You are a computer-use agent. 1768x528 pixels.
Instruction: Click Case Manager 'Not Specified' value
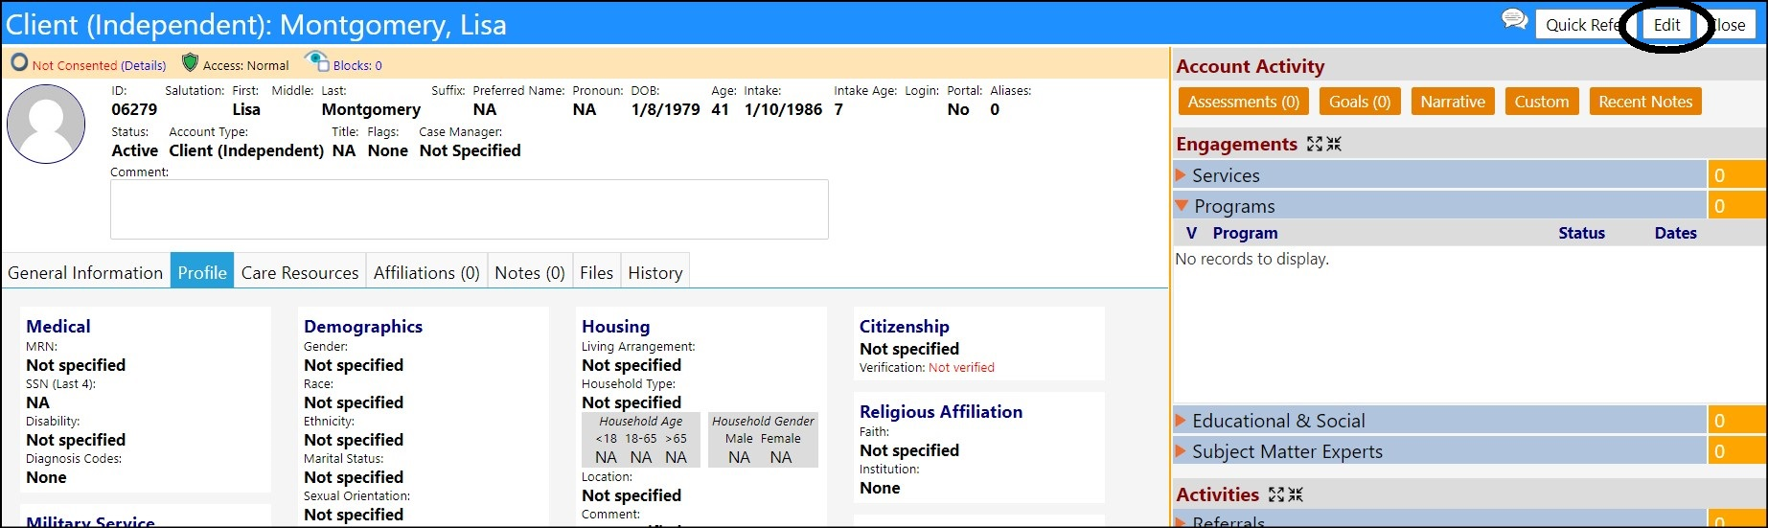pos(470,150)
